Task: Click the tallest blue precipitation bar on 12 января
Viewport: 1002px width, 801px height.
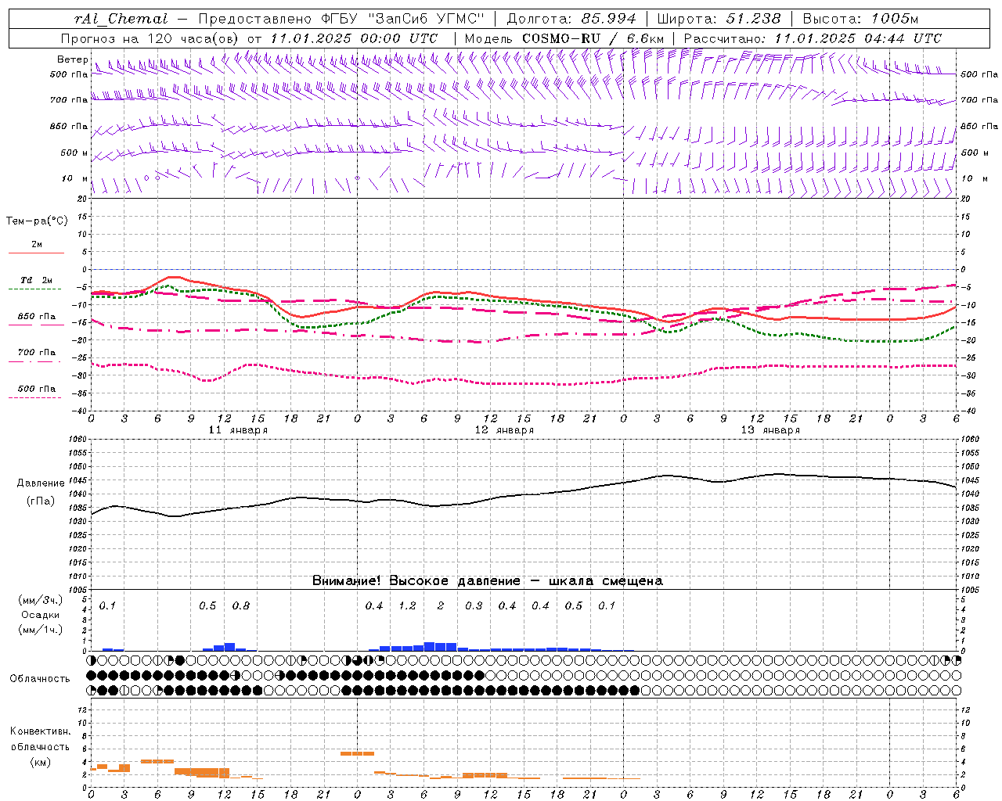Action: [430, 646]
